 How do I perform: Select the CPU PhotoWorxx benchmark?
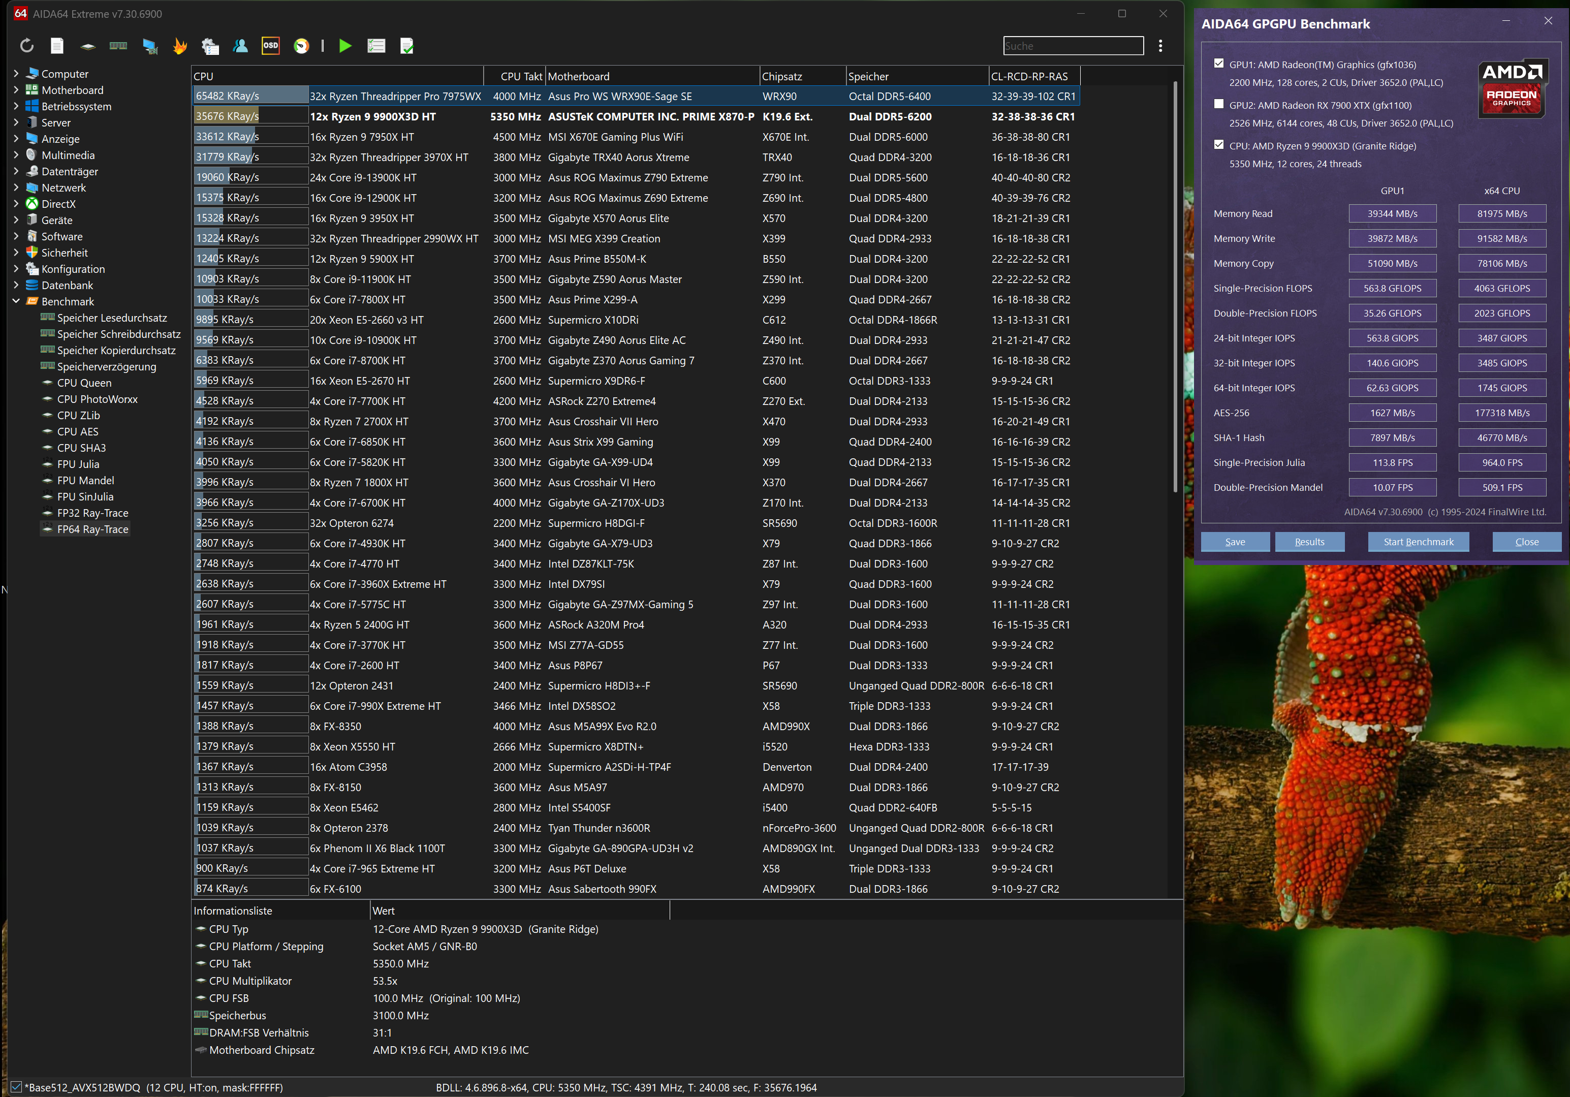point(97,399)
